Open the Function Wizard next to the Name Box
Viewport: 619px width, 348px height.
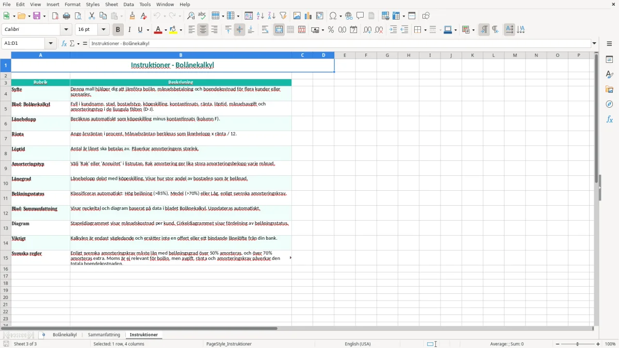[x=64, y=44]
